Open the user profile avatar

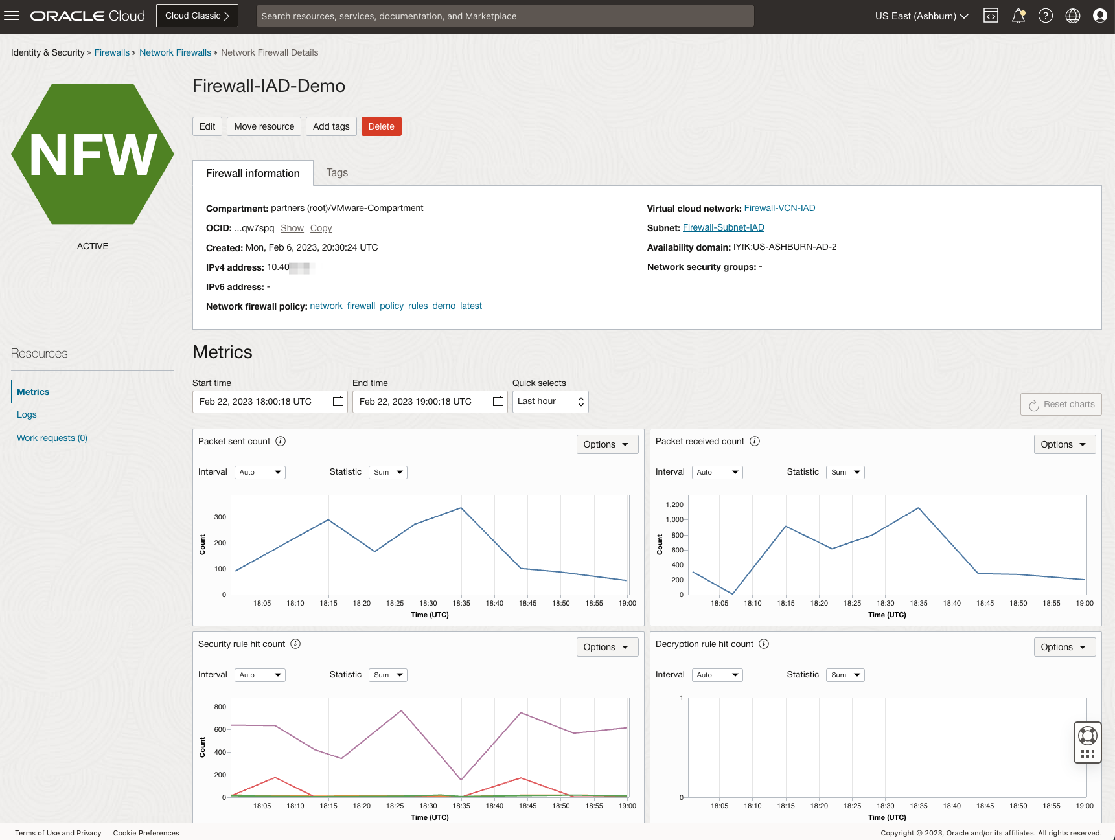pos(1099,16)
